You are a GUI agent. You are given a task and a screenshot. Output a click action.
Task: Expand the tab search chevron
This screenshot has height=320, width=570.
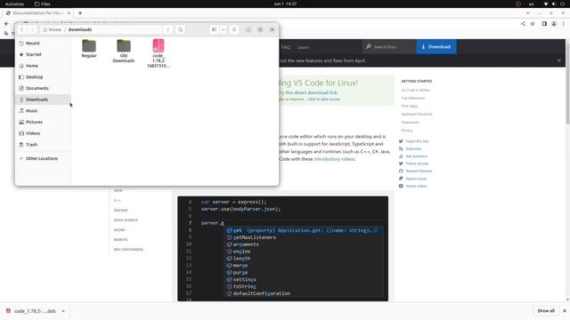(528, 13)
